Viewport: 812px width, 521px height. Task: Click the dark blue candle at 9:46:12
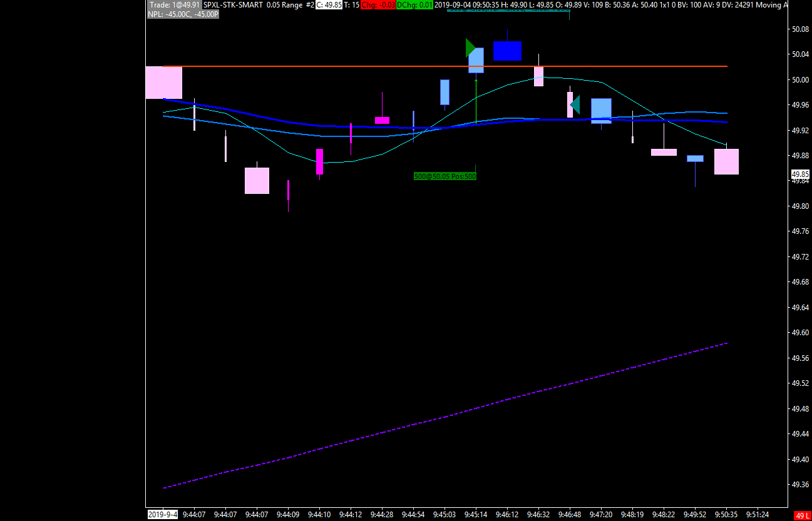(x=507, y=51)
